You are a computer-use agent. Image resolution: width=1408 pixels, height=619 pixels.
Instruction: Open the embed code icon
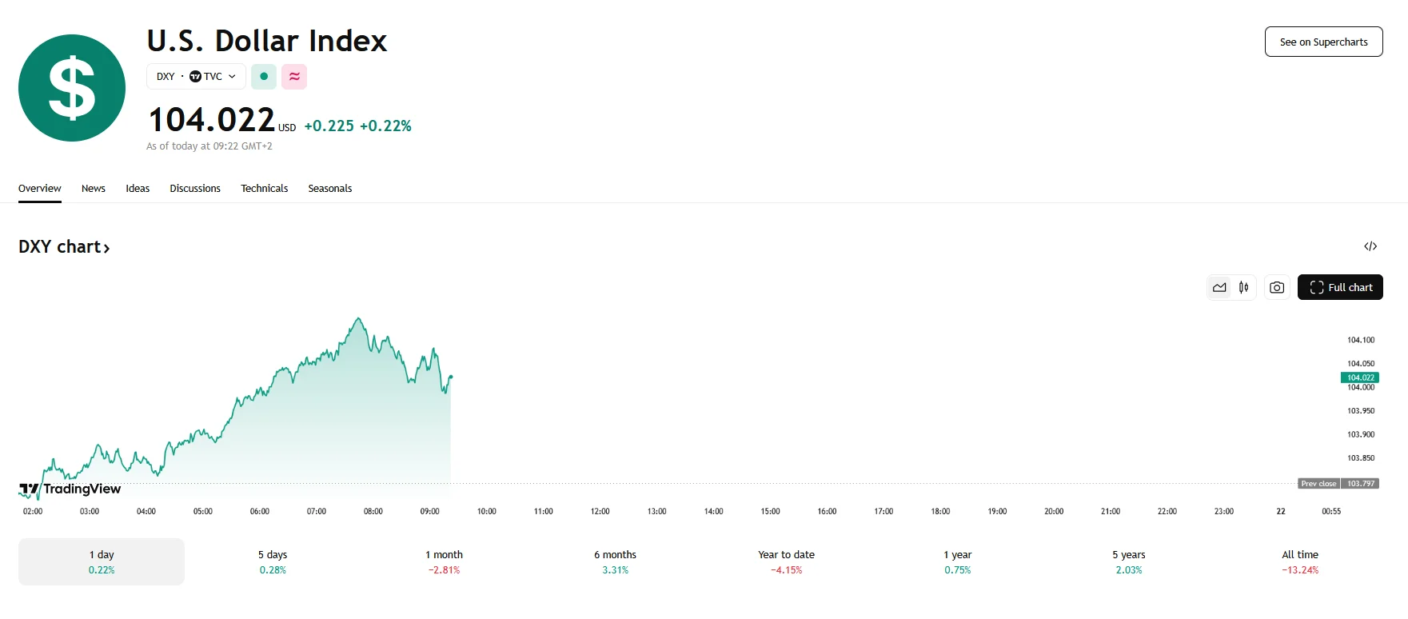(x=1370, y=246)
